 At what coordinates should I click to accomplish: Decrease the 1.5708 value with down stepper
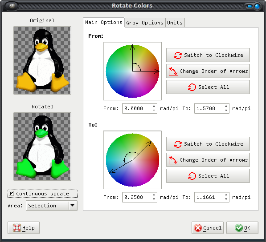pos(226,111)
